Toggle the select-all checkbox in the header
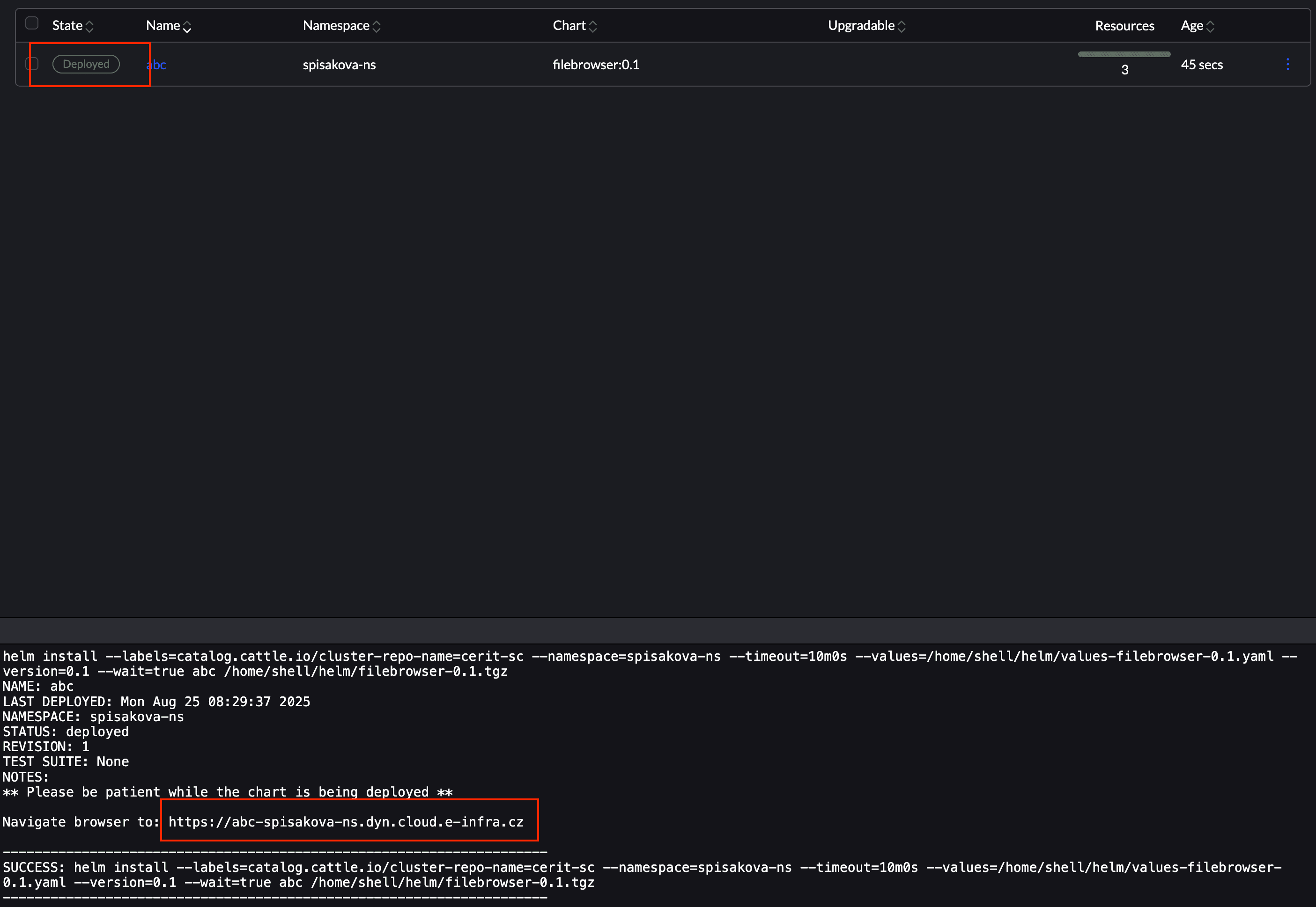The width and height of the screenshot is (1316, 907). pyautogui.click(x=32, y=23)
